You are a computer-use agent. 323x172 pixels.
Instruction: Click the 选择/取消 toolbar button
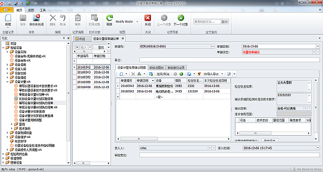[163, 74]
